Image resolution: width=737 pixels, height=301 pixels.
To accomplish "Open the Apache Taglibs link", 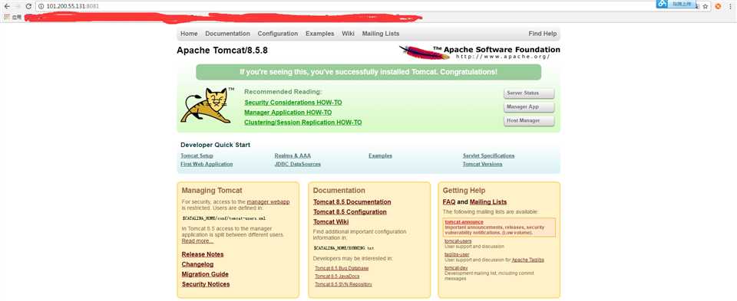I will click(x=528, y=260).
